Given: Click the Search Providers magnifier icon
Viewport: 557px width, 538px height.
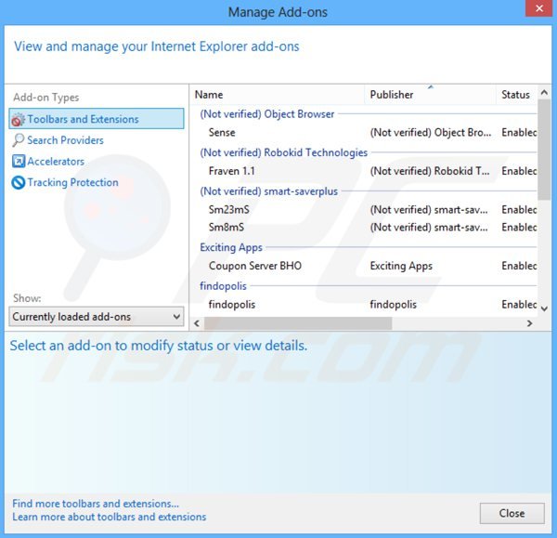Looking at the screenshot, I should (18, 140).
